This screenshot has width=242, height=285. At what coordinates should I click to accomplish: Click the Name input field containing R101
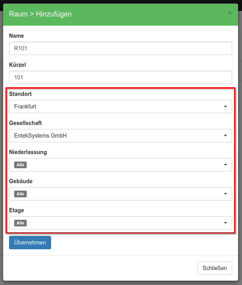[120, 49]
